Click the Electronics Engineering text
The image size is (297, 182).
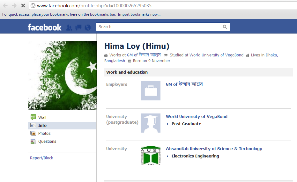195,156
